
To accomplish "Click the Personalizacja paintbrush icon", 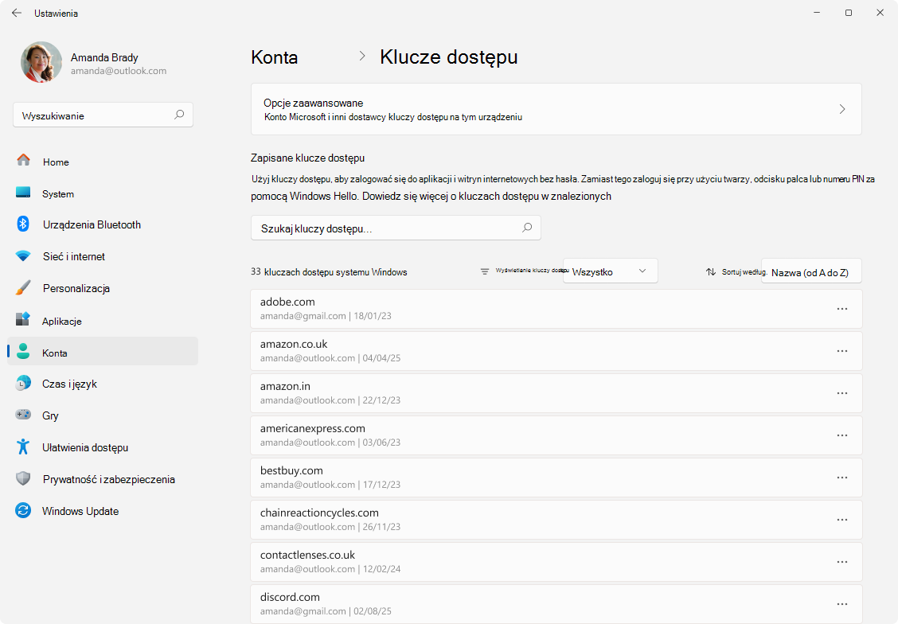I will coord(23,287).
